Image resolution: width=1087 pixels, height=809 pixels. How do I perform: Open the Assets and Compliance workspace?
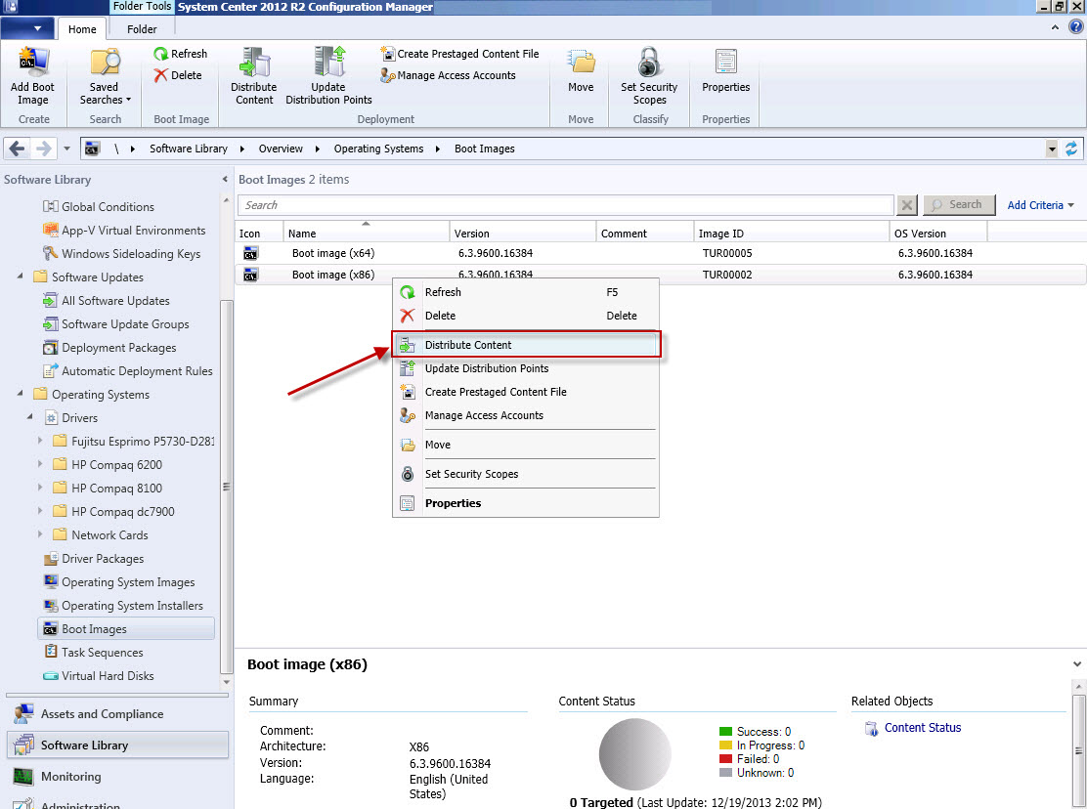point(117,714)
